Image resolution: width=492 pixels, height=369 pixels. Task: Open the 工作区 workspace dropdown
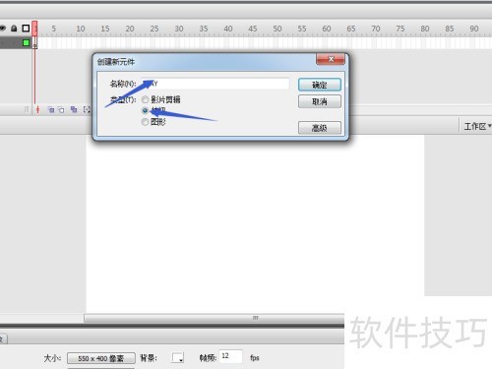477,126
